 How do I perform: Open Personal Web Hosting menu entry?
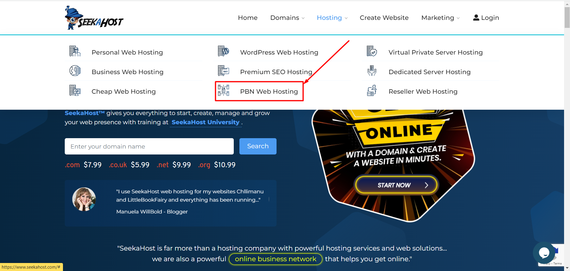click(x=127, y=52)
